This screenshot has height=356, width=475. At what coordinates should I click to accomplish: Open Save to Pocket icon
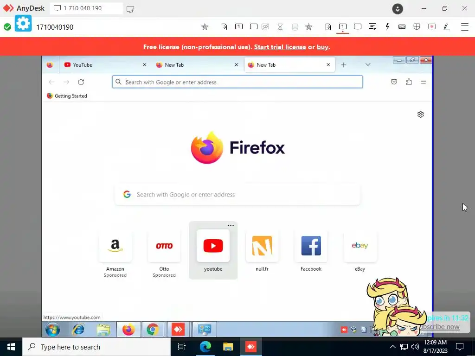(394, 82)
